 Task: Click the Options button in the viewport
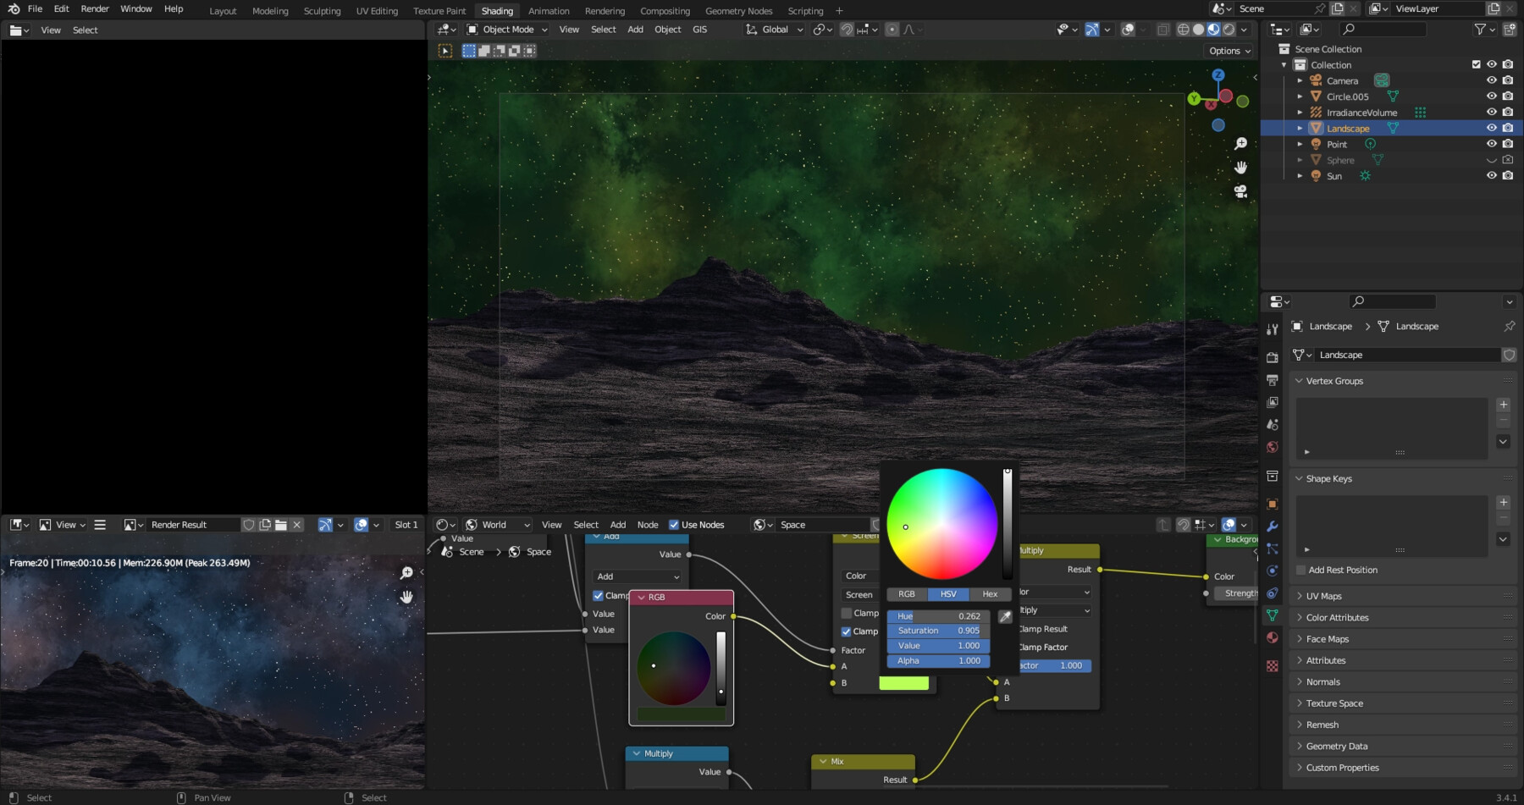click(x=1227, y=50)
